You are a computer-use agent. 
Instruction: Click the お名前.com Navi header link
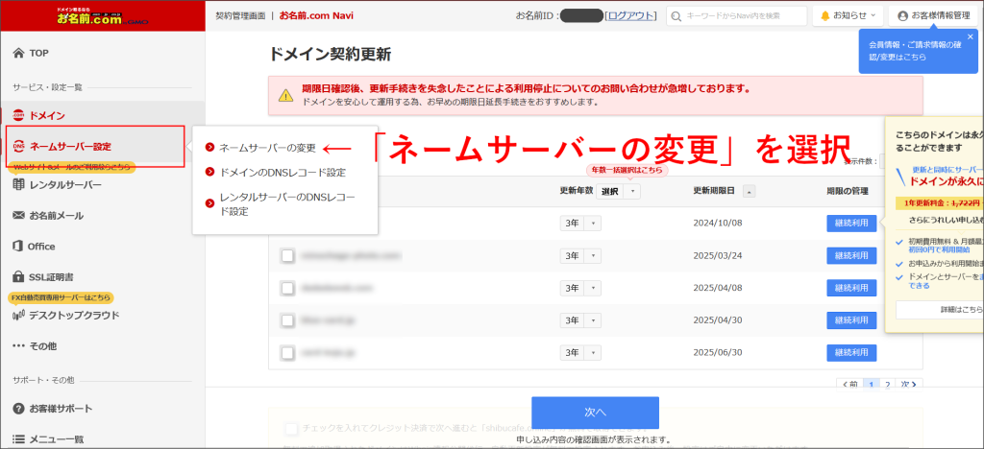pos(315,15)
